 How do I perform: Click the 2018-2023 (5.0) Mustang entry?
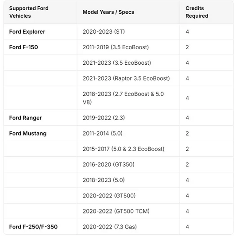pyautogui.click(x=104, y=180)
